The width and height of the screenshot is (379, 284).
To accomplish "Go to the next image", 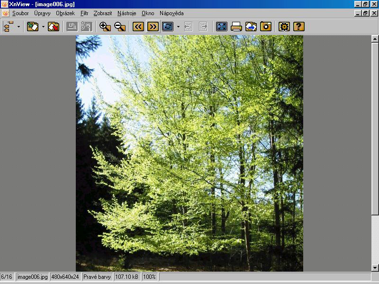I will [153, 27].
